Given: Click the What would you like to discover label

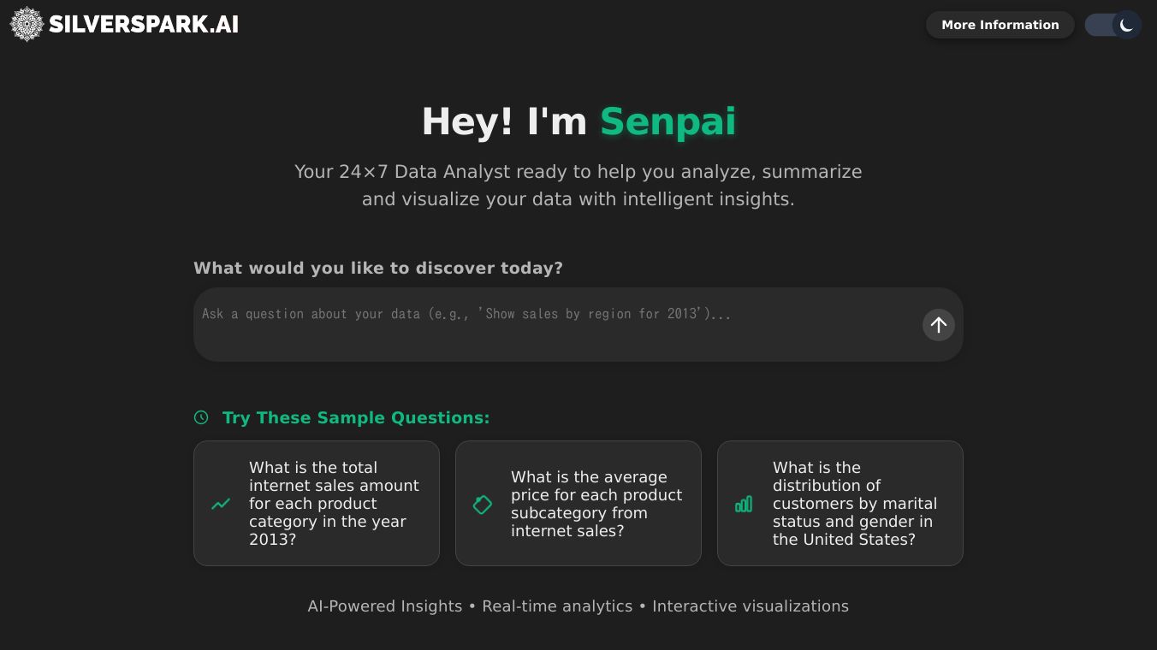Looking at the screenshot, I should [x=378, y=268].
